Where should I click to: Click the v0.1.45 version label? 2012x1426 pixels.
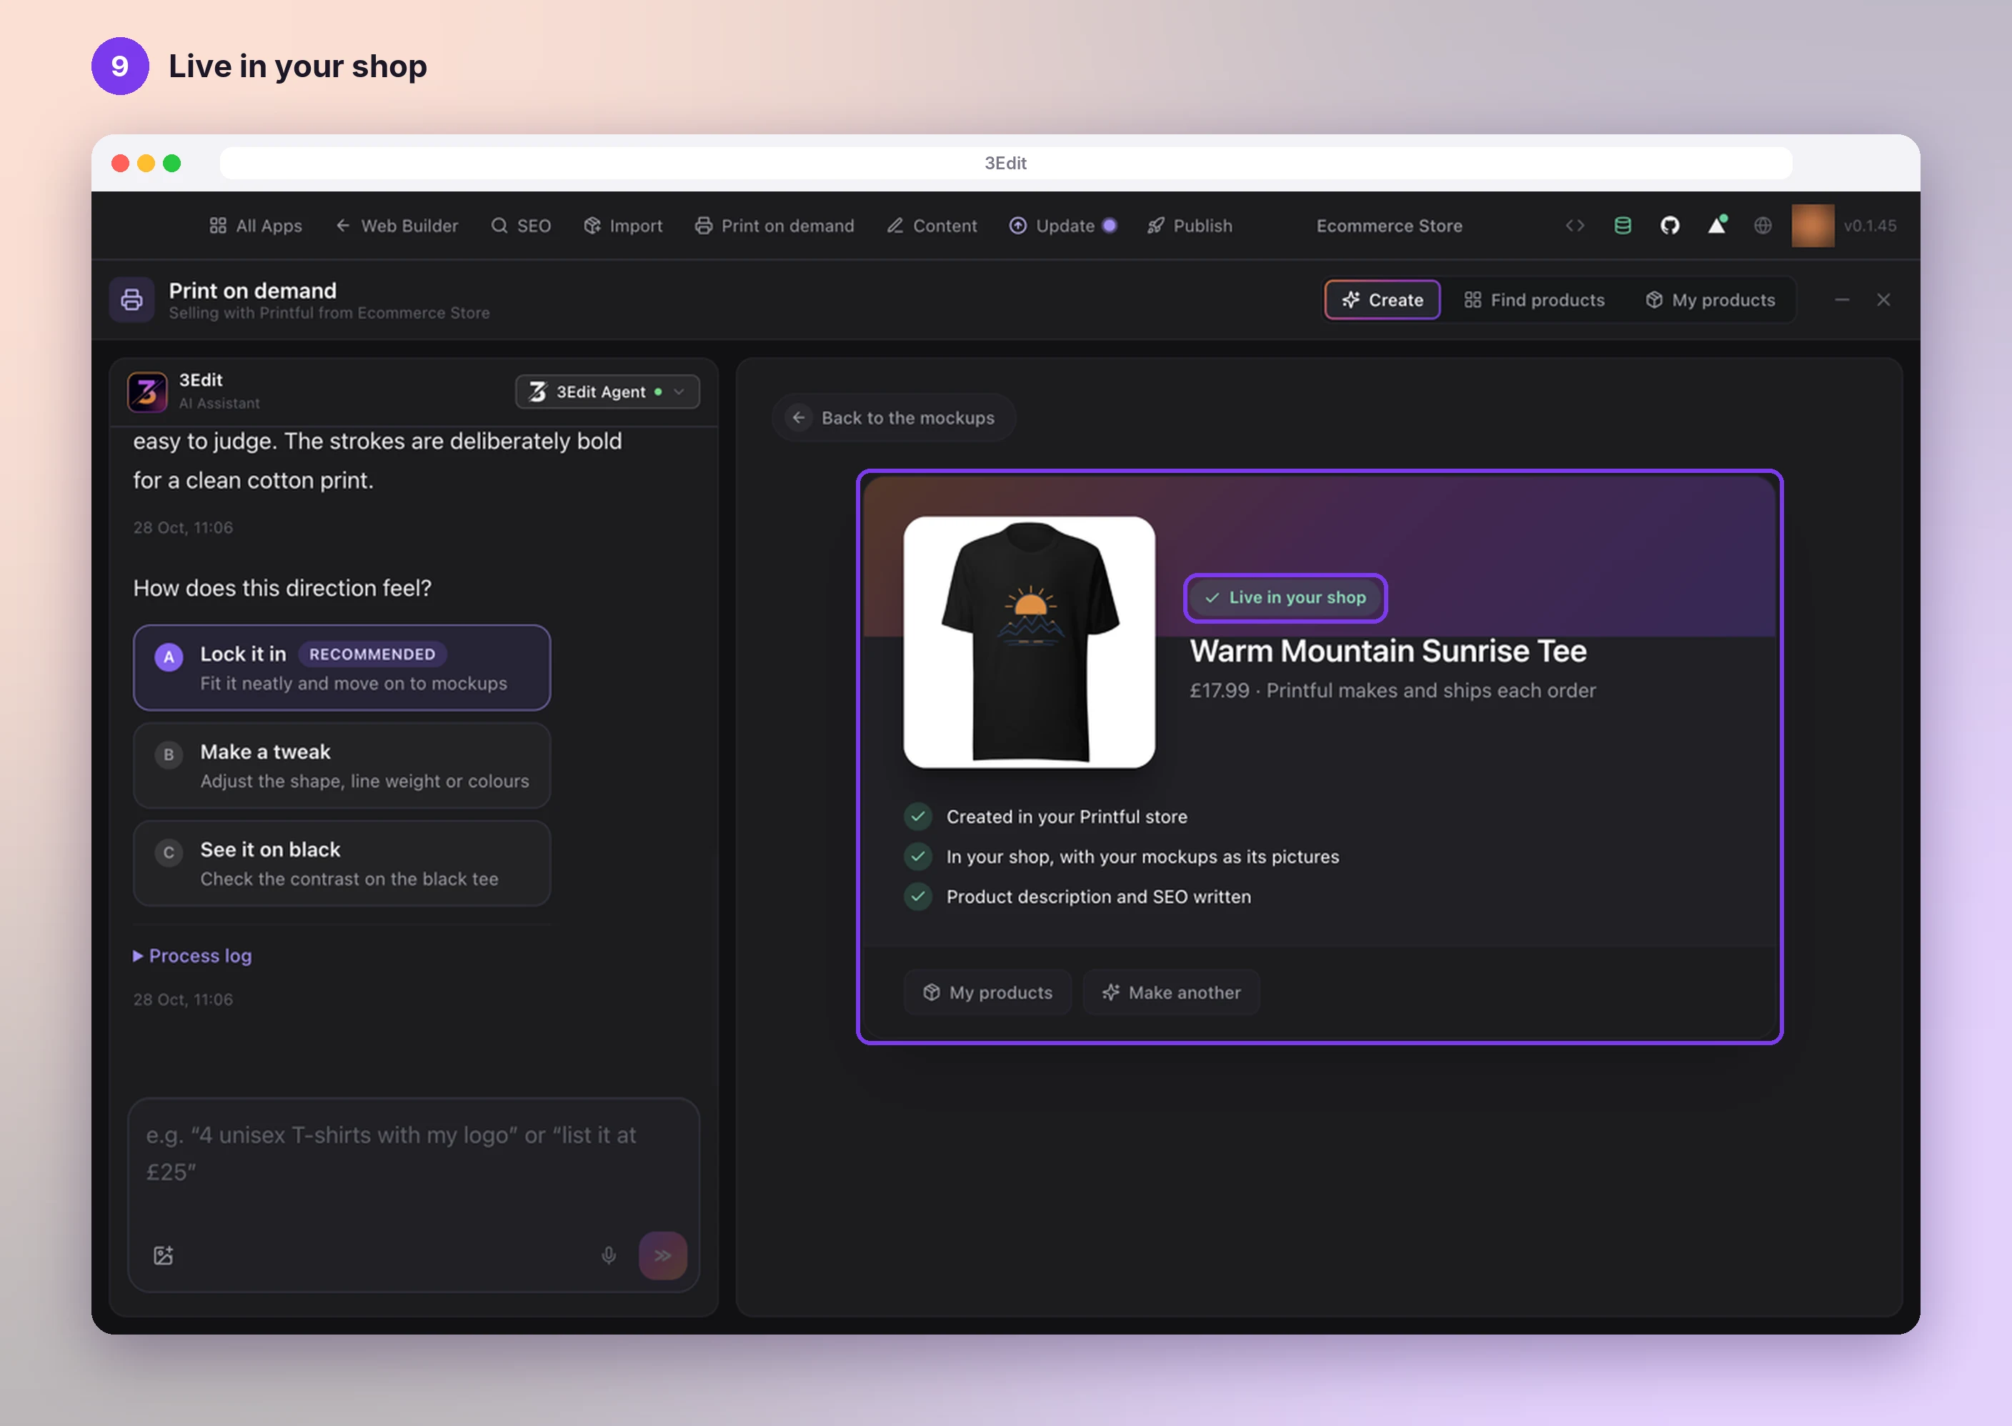point(1870,226)
